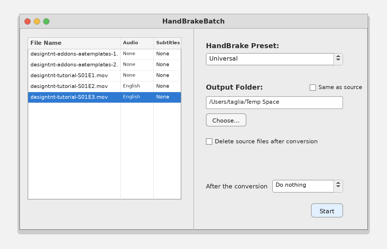The width and height of the screenshot is (387, 249).
Task: Click the preset stepper arrows beside Universal
Action: point(338,59)
